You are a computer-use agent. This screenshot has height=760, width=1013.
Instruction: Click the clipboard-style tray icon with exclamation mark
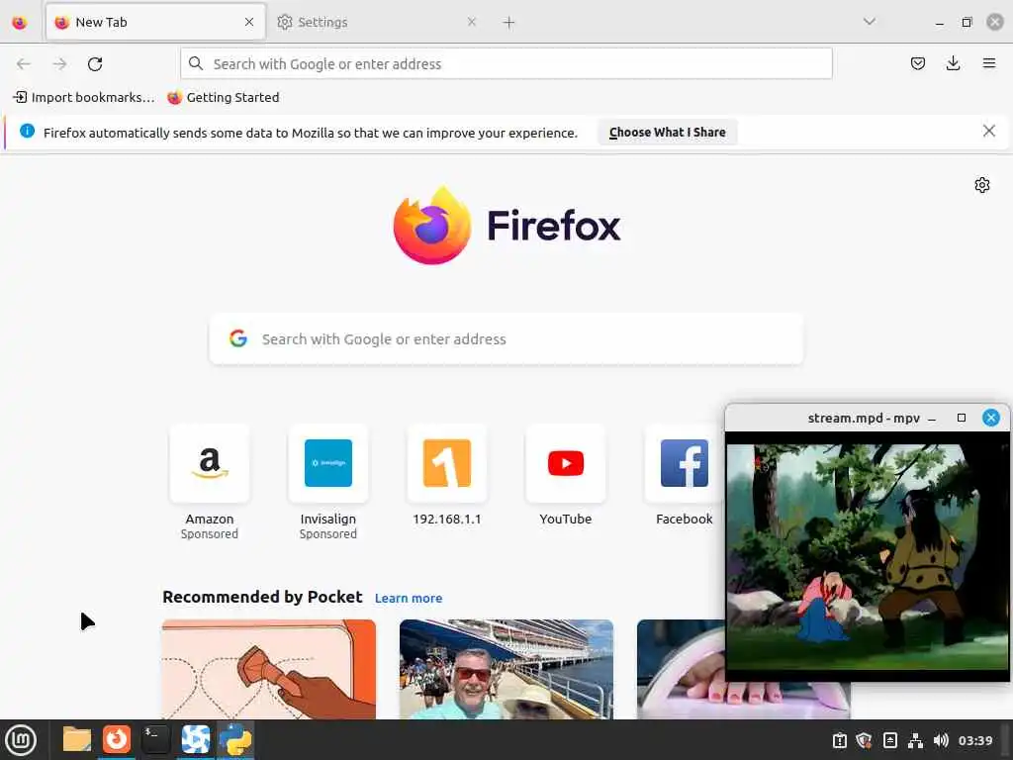pos(839,740)
